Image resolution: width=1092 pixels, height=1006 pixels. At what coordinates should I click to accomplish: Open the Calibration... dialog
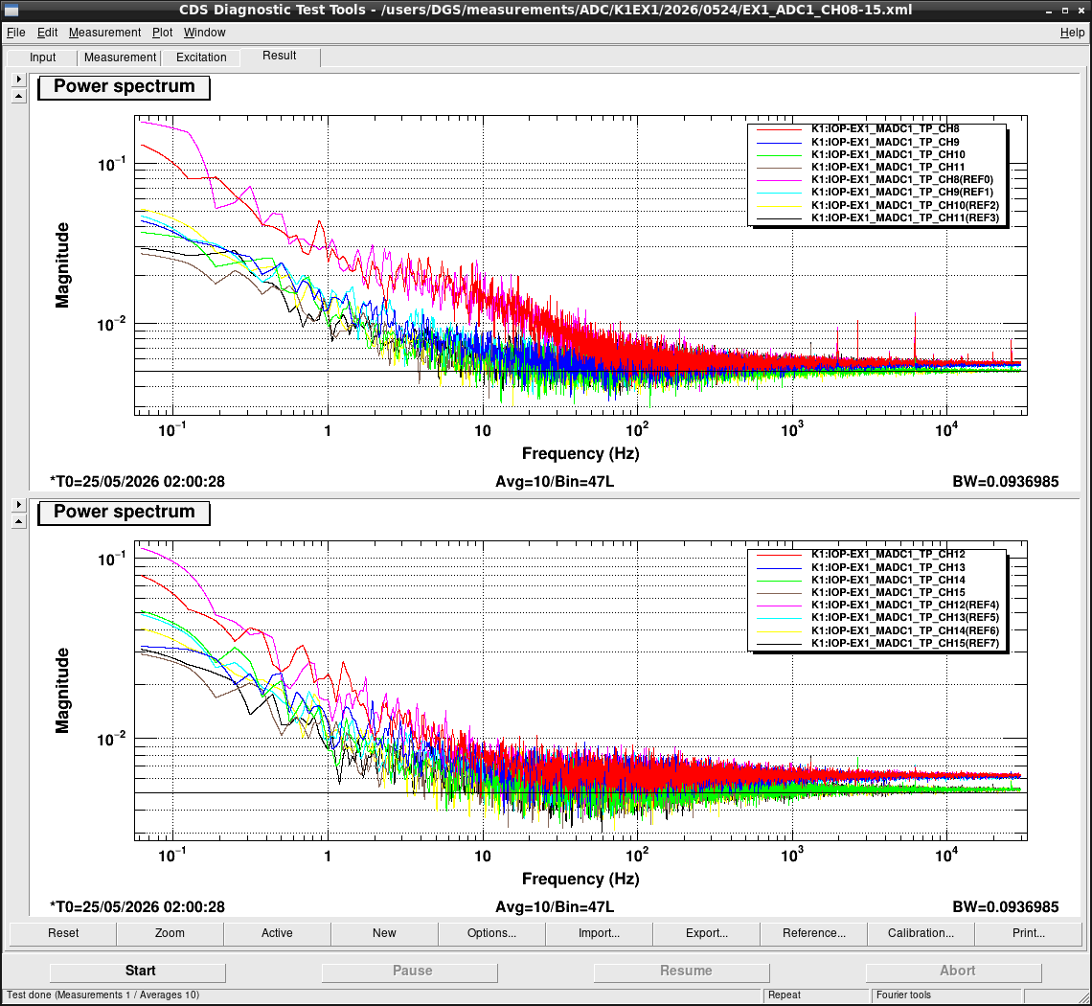click(921, 933)
